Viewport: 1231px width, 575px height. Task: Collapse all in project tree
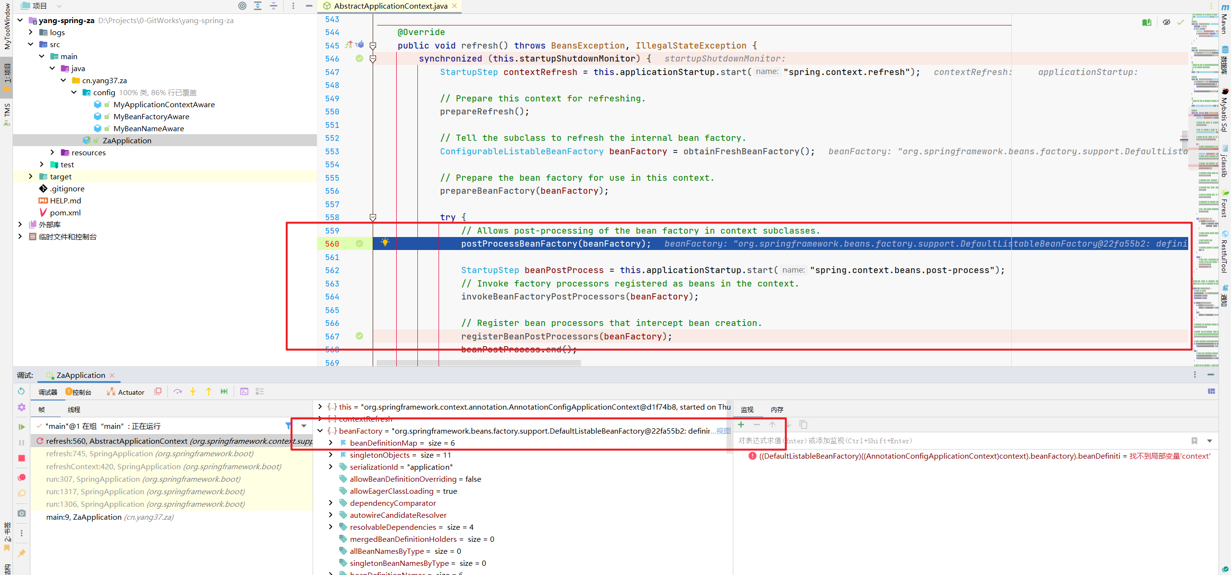pos(273,6)
